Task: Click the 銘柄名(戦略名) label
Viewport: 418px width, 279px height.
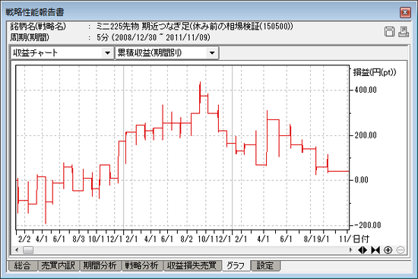Action: pos(38,27)
